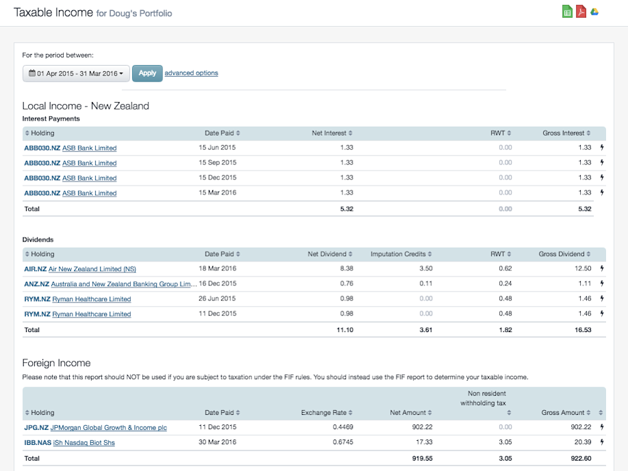Sort interest payments by Date Paid
The height and width of the screenshot is (471, 628).
pos(223,133)
